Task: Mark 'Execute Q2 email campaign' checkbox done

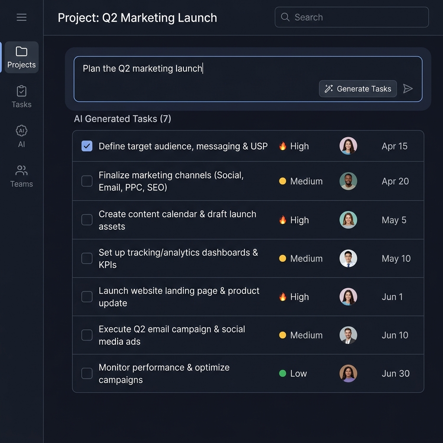Action: pyautogui.click(x=87, y=335)
